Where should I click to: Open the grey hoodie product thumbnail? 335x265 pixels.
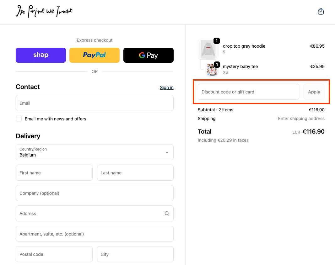[208, 49]
